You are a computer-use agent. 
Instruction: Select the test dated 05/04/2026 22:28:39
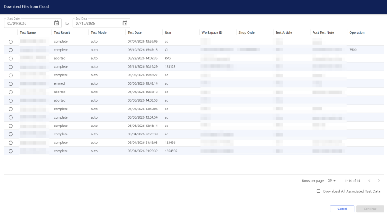pos(11,134)
